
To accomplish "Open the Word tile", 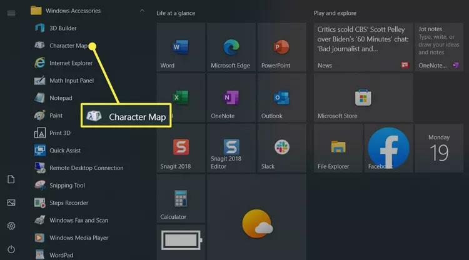I will (x=181, y=47).
